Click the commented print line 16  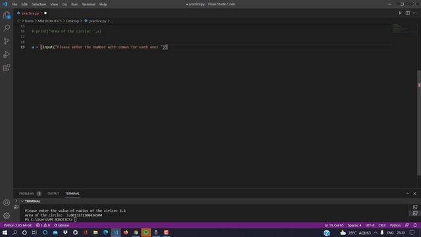[66, 31]
